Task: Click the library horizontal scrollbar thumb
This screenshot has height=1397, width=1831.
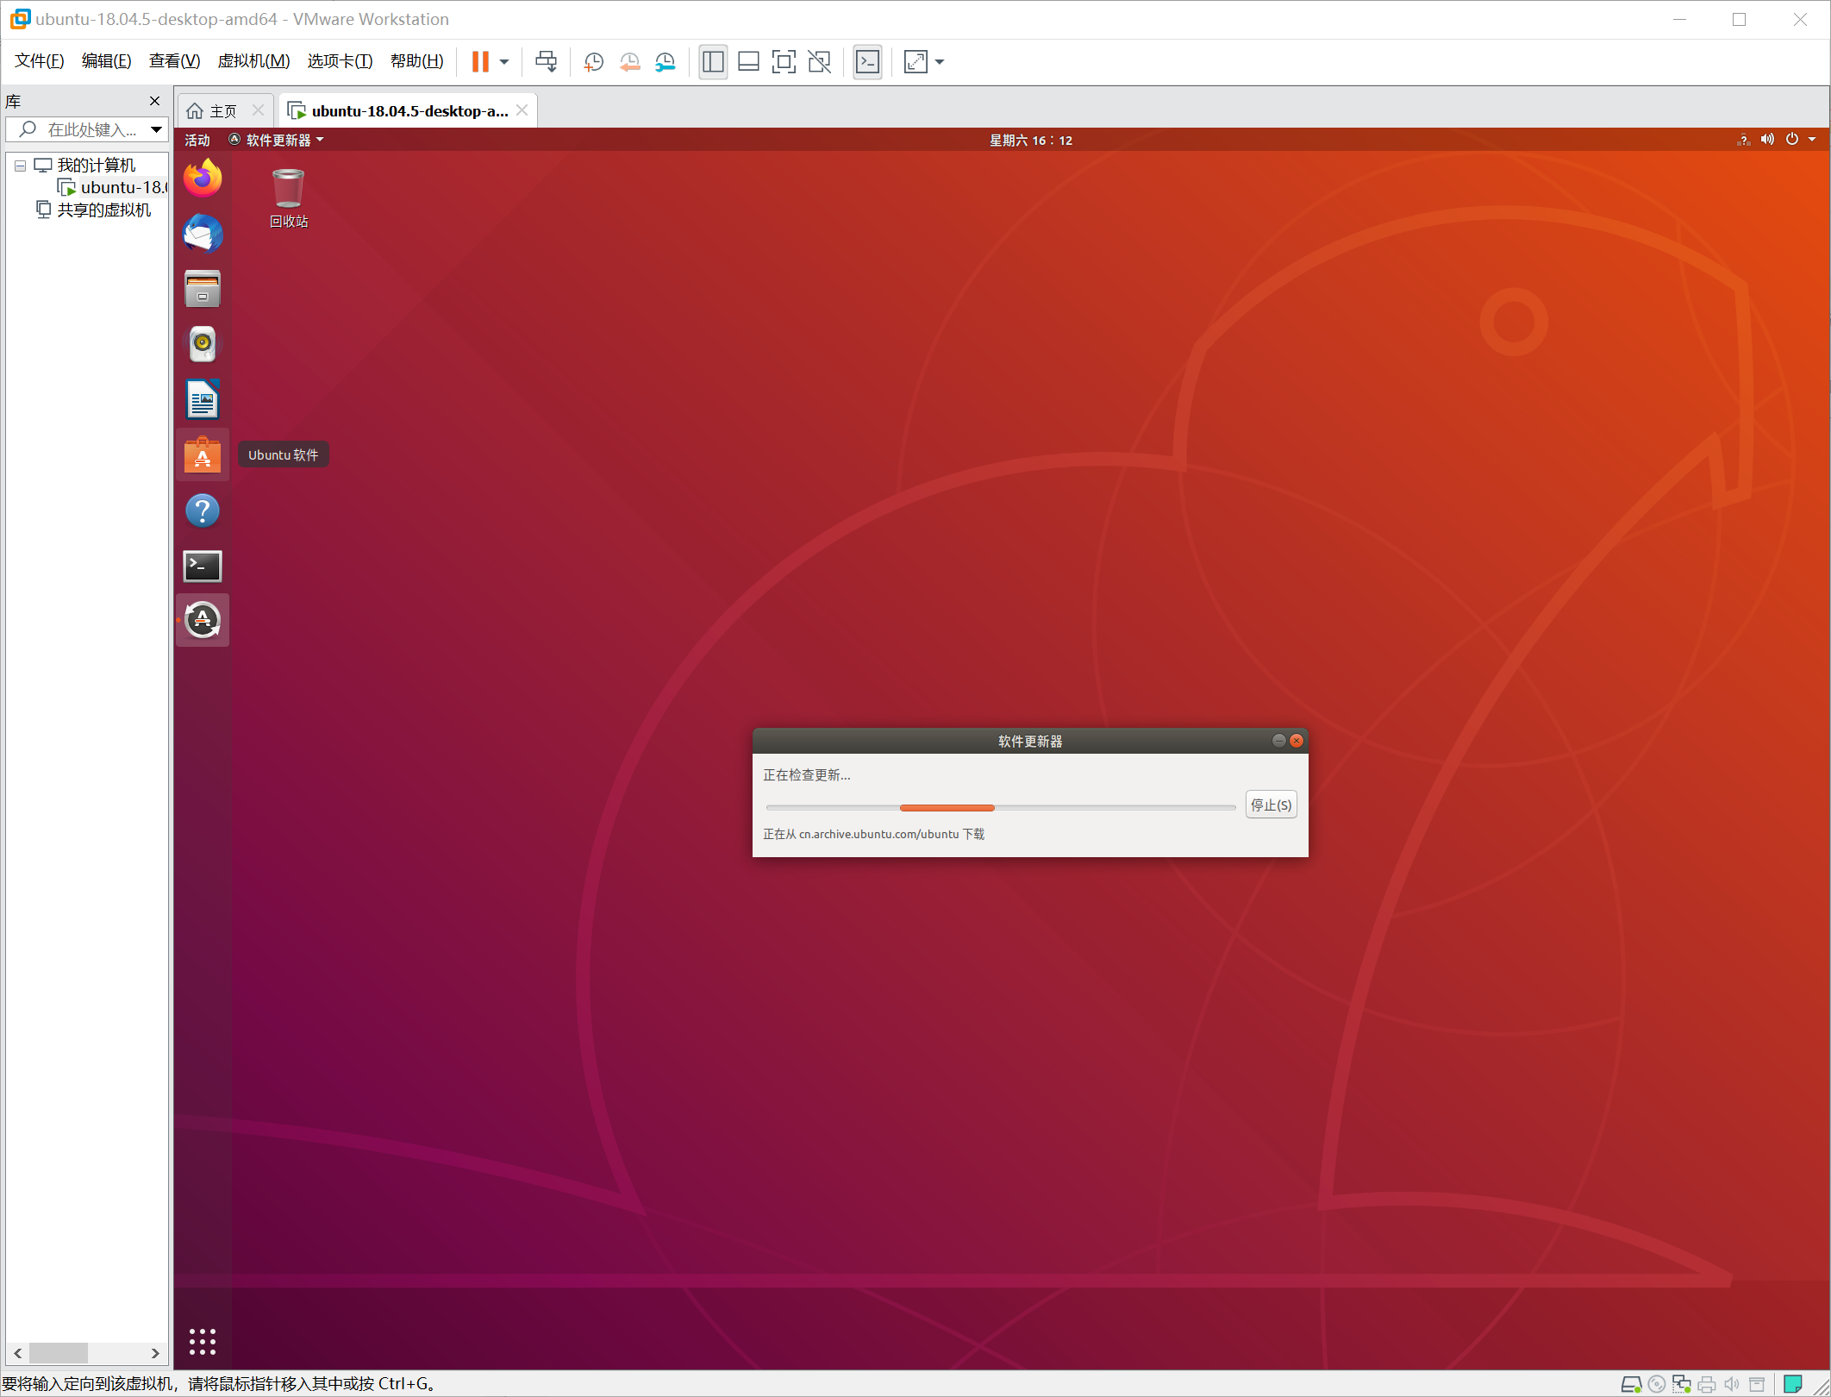Action: (x=59, y=1353)
